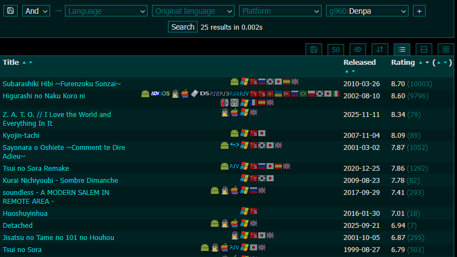Click PSV icon in Tsui no Sora Remake row
This screenshot has height=257, width=457.
tap(234, 166)
